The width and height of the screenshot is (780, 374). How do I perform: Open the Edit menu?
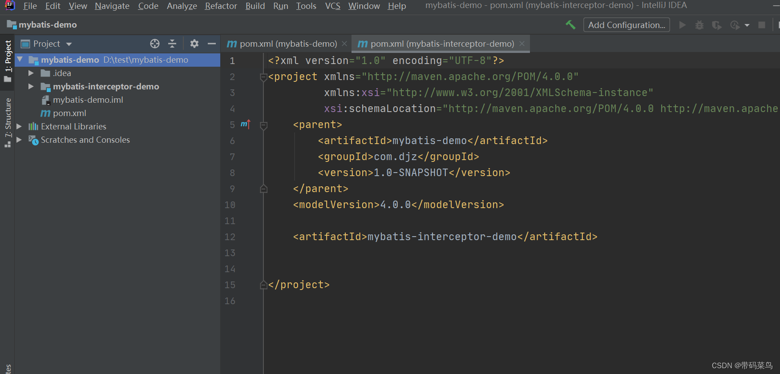pos(53,6)
